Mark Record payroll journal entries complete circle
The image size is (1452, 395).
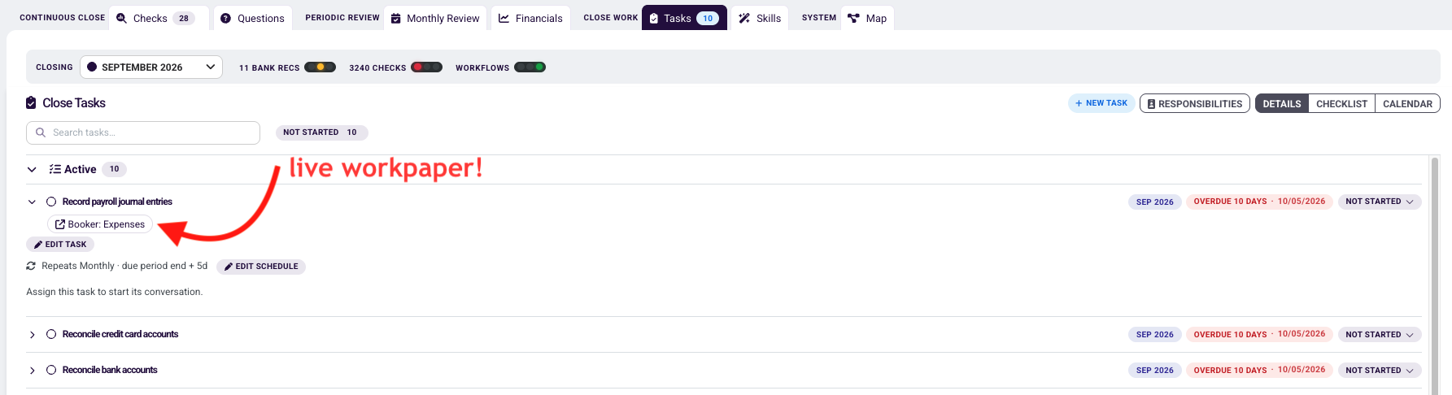51,202
